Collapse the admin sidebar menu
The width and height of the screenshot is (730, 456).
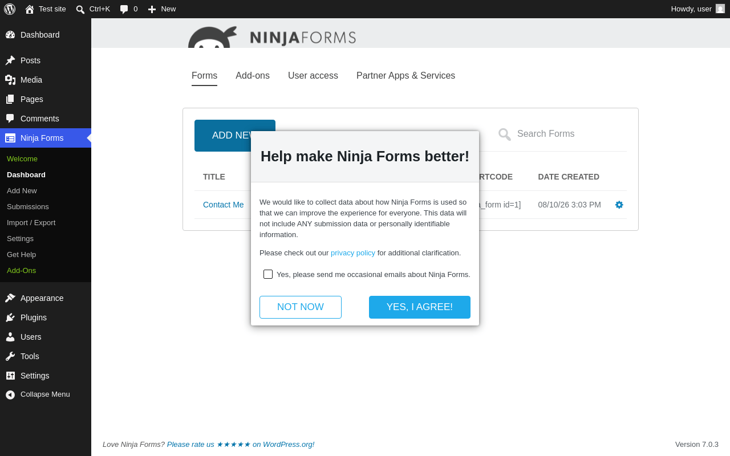46,394
